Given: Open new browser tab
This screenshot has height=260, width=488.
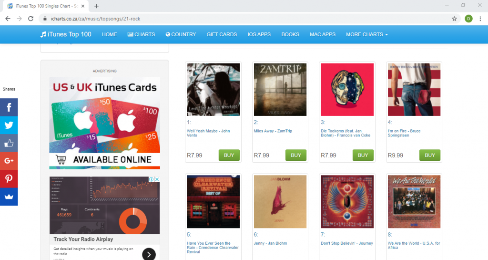Looking at the screenshot, I should coord(96,6).
